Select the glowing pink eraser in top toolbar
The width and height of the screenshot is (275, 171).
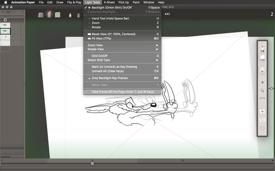[x=49, y=14]
